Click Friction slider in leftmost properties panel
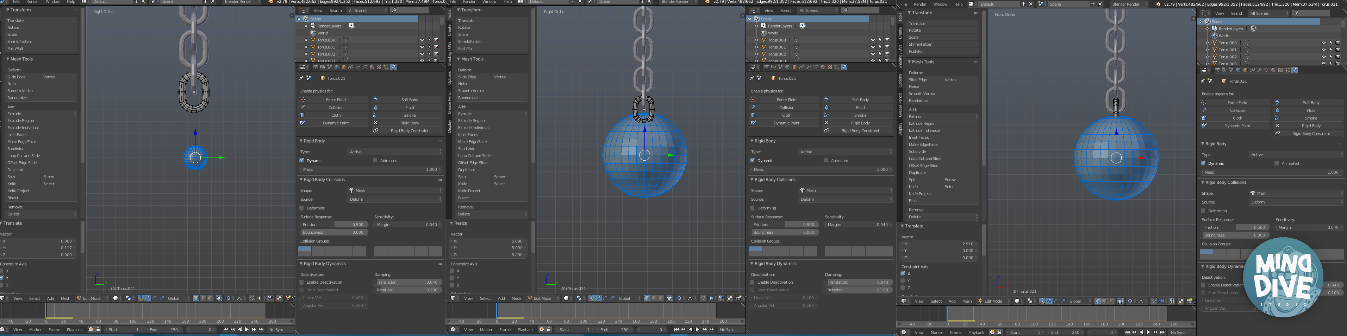Screen dimensions: 1347x336 pos(334,224)
